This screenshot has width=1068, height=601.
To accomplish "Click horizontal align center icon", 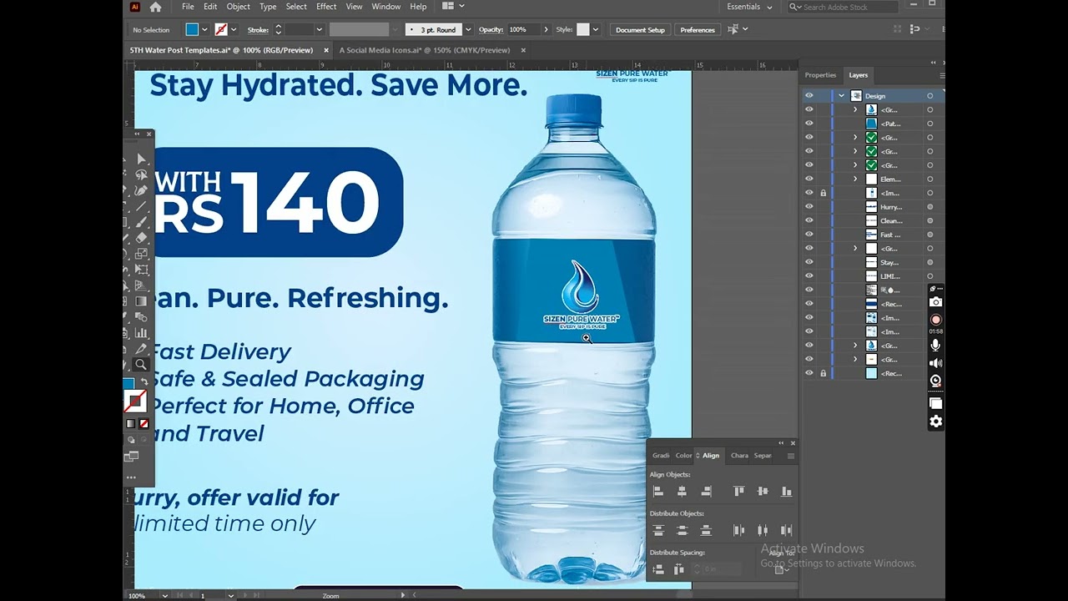I will (x=683, y=492).
